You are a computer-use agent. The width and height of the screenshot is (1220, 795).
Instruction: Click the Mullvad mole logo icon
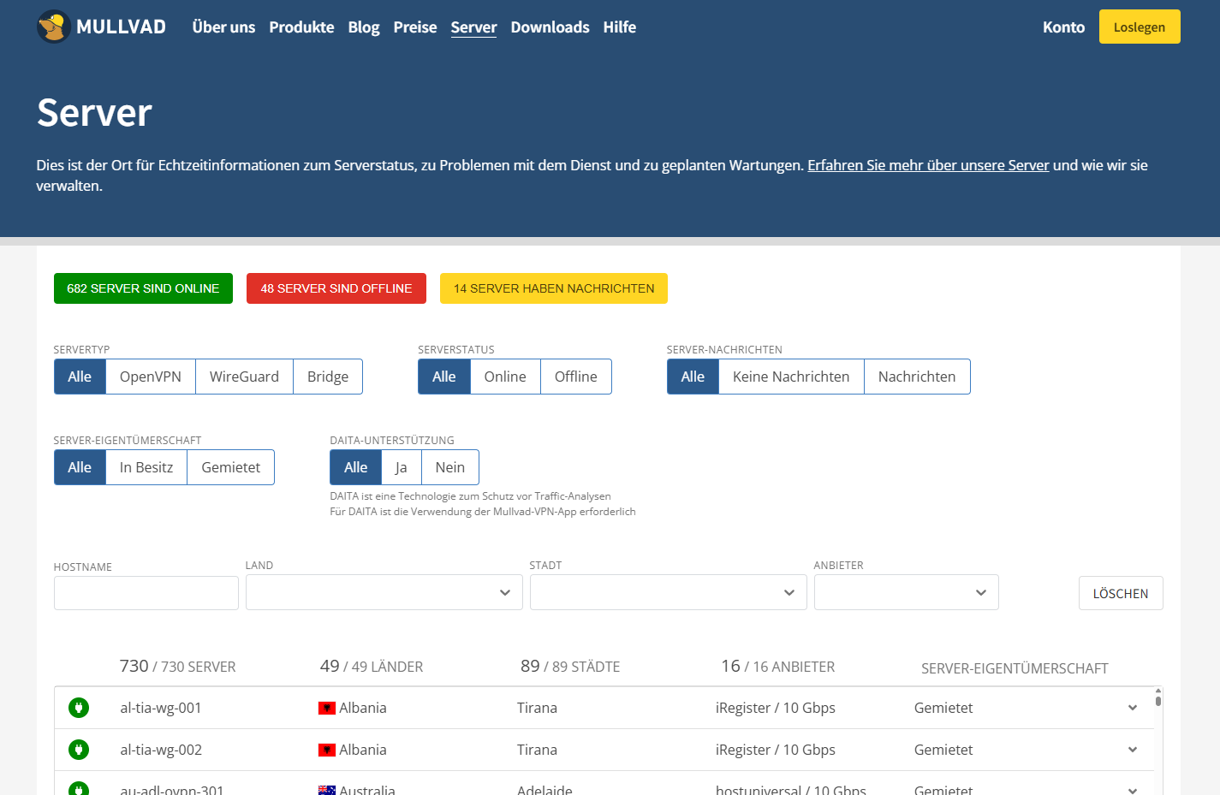click(x=53, y=27)
